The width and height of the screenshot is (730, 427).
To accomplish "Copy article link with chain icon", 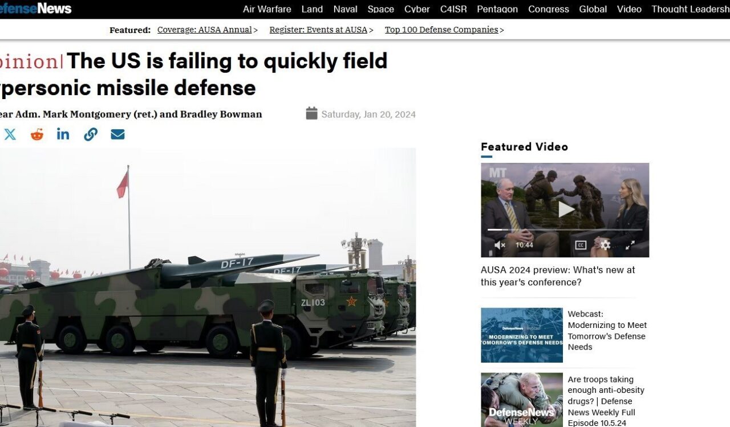I will click(91, 134).
